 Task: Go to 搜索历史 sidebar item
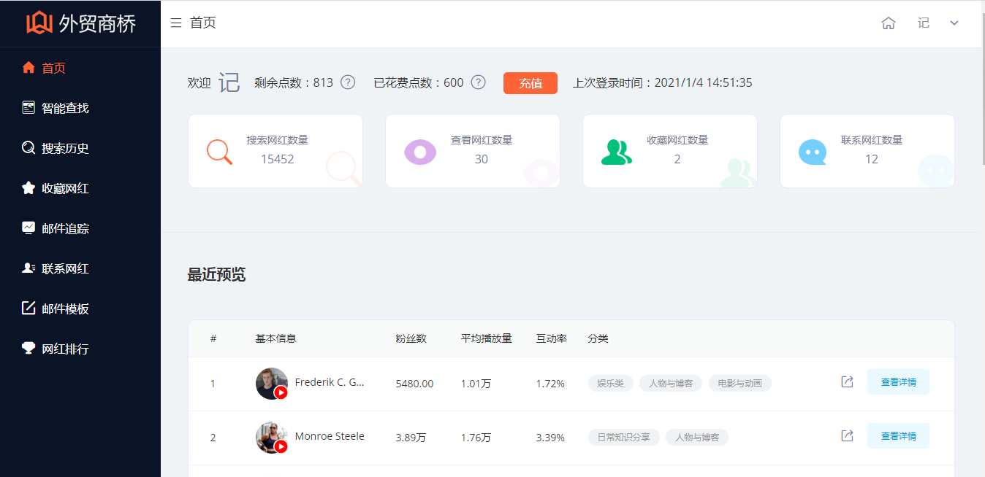(65, 148)
